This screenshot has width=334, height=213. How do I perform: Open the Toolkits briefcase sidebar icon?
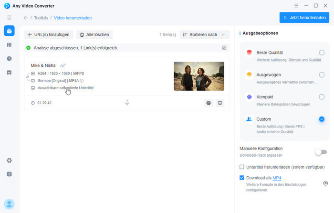point(9,31)
